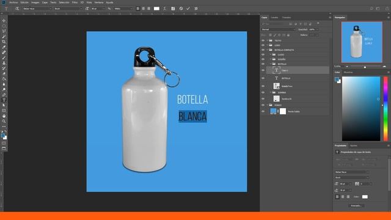
Task: Collapse the FONDO group
Action: 268,105
